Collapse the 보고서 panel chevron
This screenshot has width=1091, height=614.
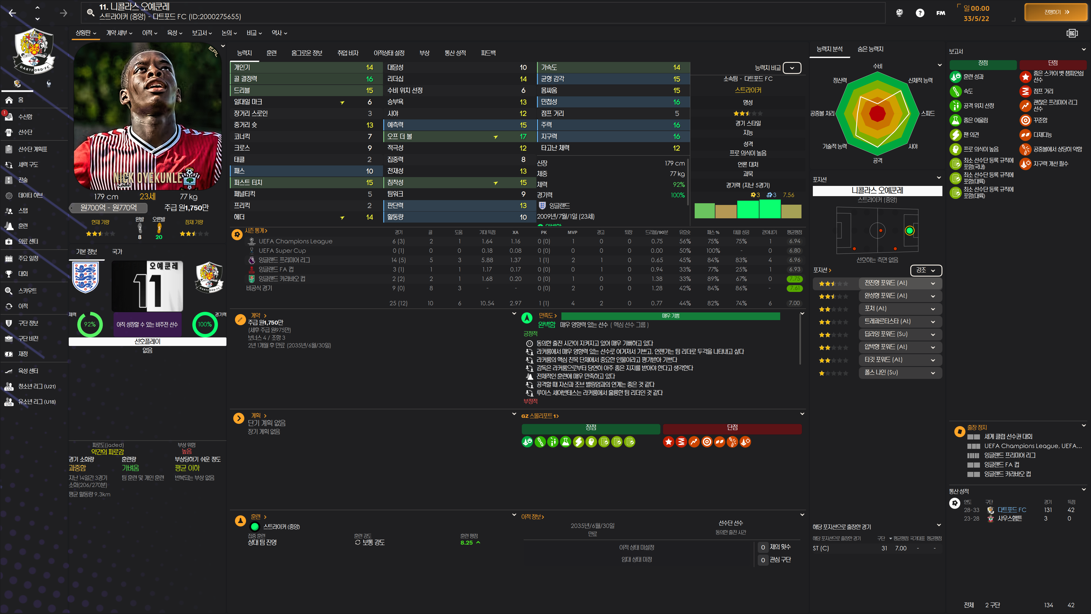coord(1083,49)
